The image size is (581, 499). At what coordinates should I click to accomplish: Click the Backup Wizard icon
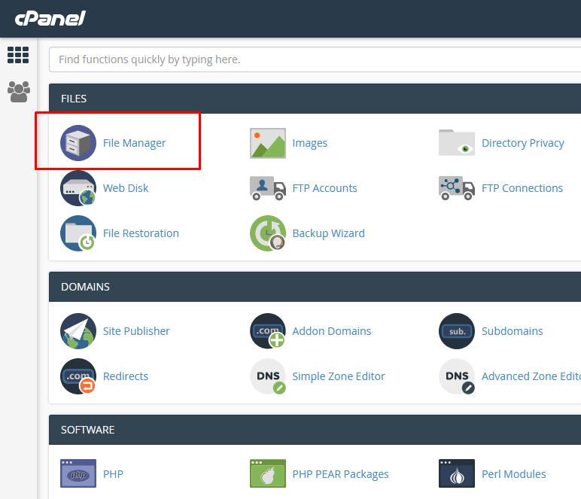[268, 233]
